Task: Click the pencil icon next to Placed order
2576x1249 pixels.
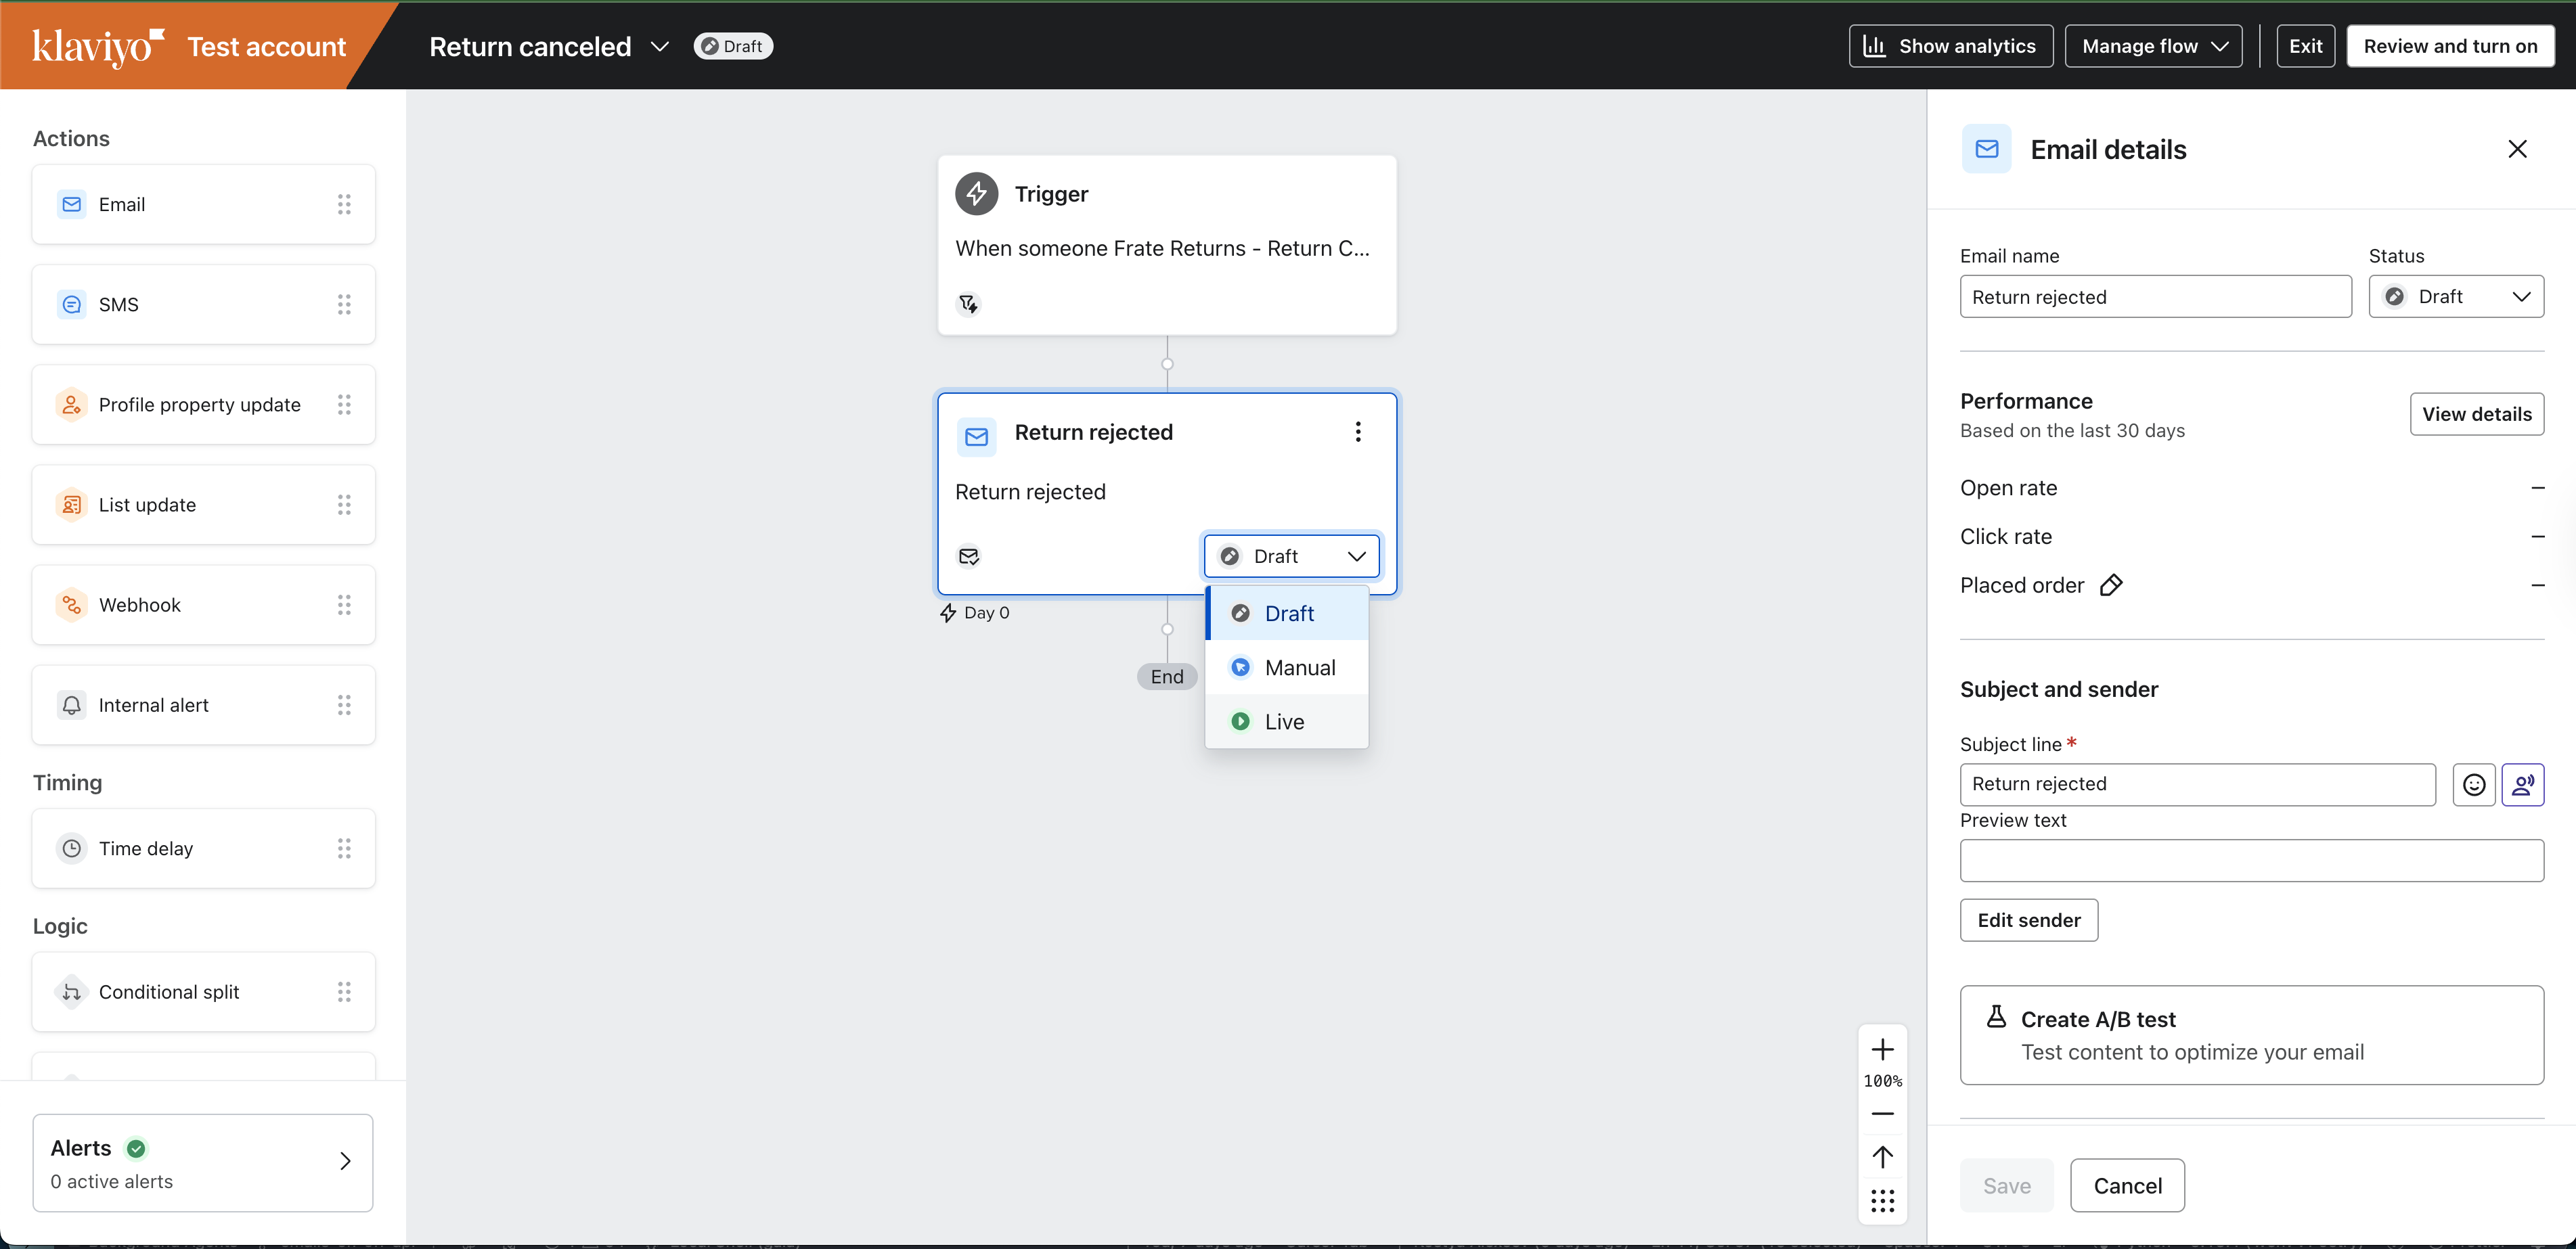Action: (x=2111, y=585)
